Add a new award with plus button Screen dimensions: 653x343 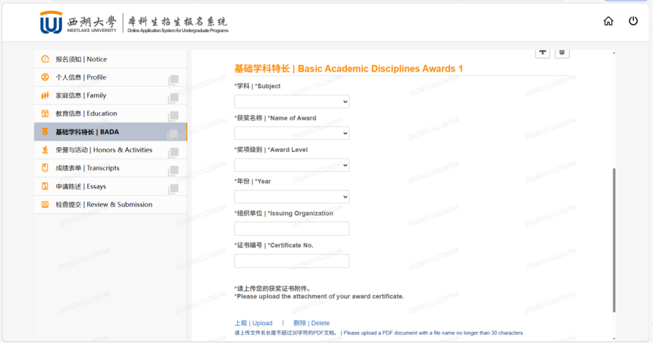(x=542, y=53)
